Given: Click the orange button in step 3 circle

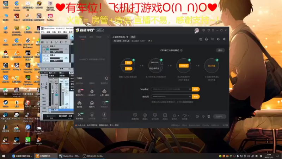Looking at the screenshot, I should [x=184, y=66].
